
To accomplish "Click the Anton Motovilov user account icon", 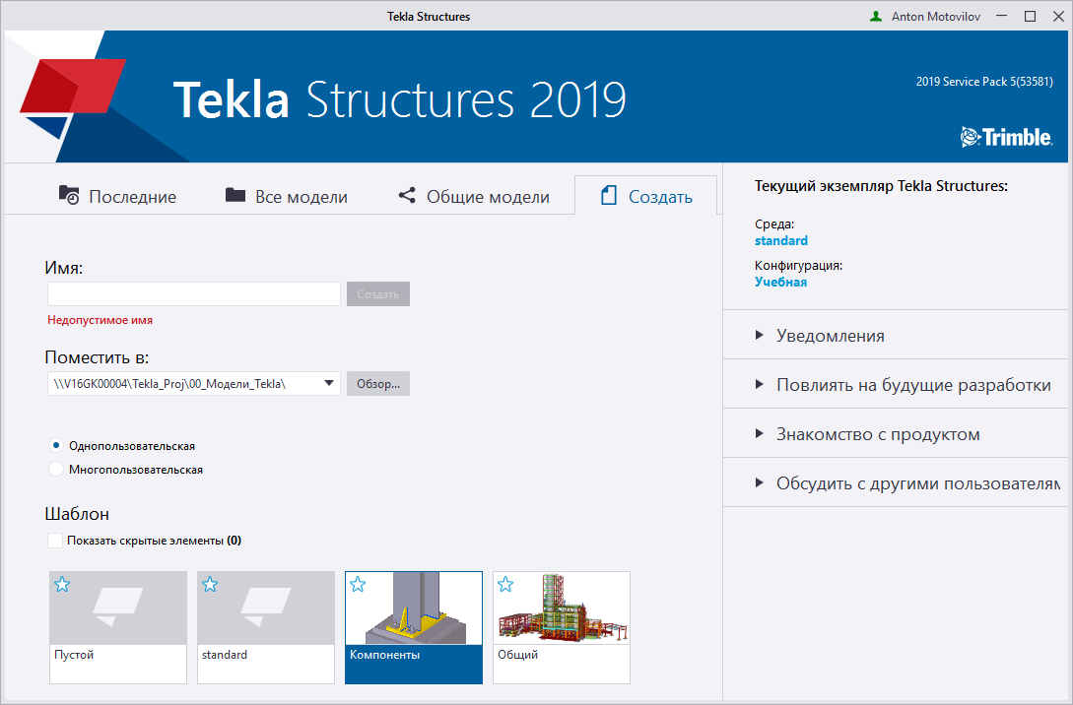I will (x=876, y=17).
